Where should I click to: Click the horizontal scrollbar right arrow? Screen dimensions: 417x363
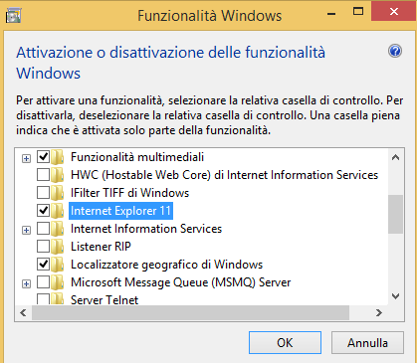(x=379, y=312)
